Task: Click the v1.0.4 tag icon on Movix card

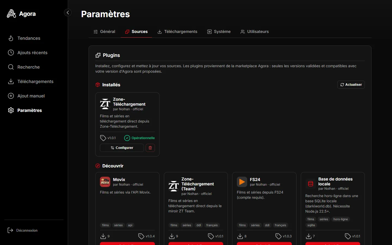Action: coord(141,236)
